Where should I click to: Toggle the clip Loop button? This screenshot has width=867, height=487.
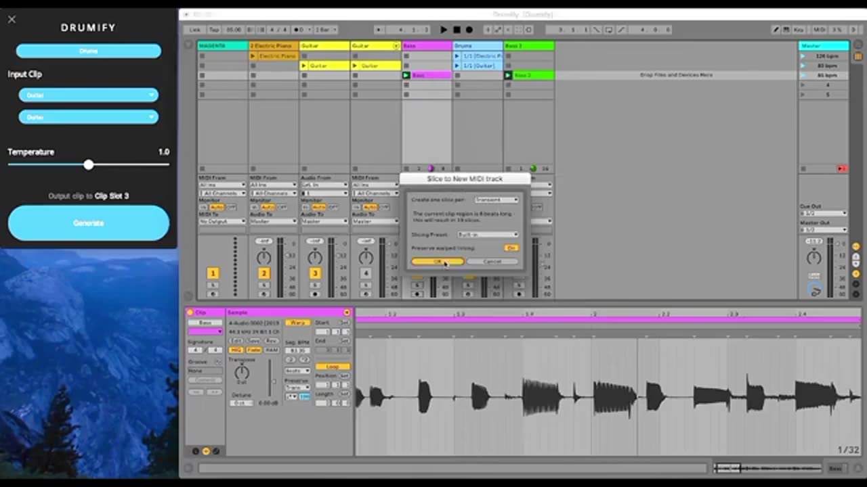[x=333, y=367]
